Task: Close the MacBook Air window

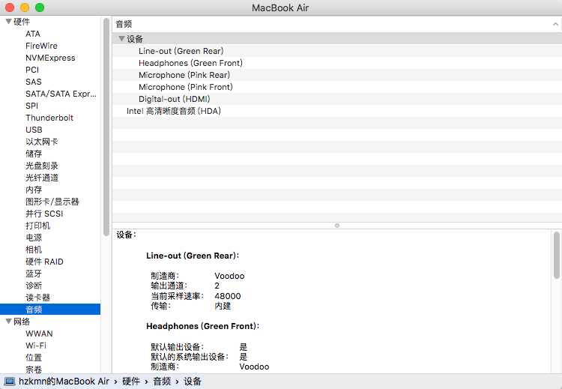Action: pyautogui.click(x=10, y=7)
